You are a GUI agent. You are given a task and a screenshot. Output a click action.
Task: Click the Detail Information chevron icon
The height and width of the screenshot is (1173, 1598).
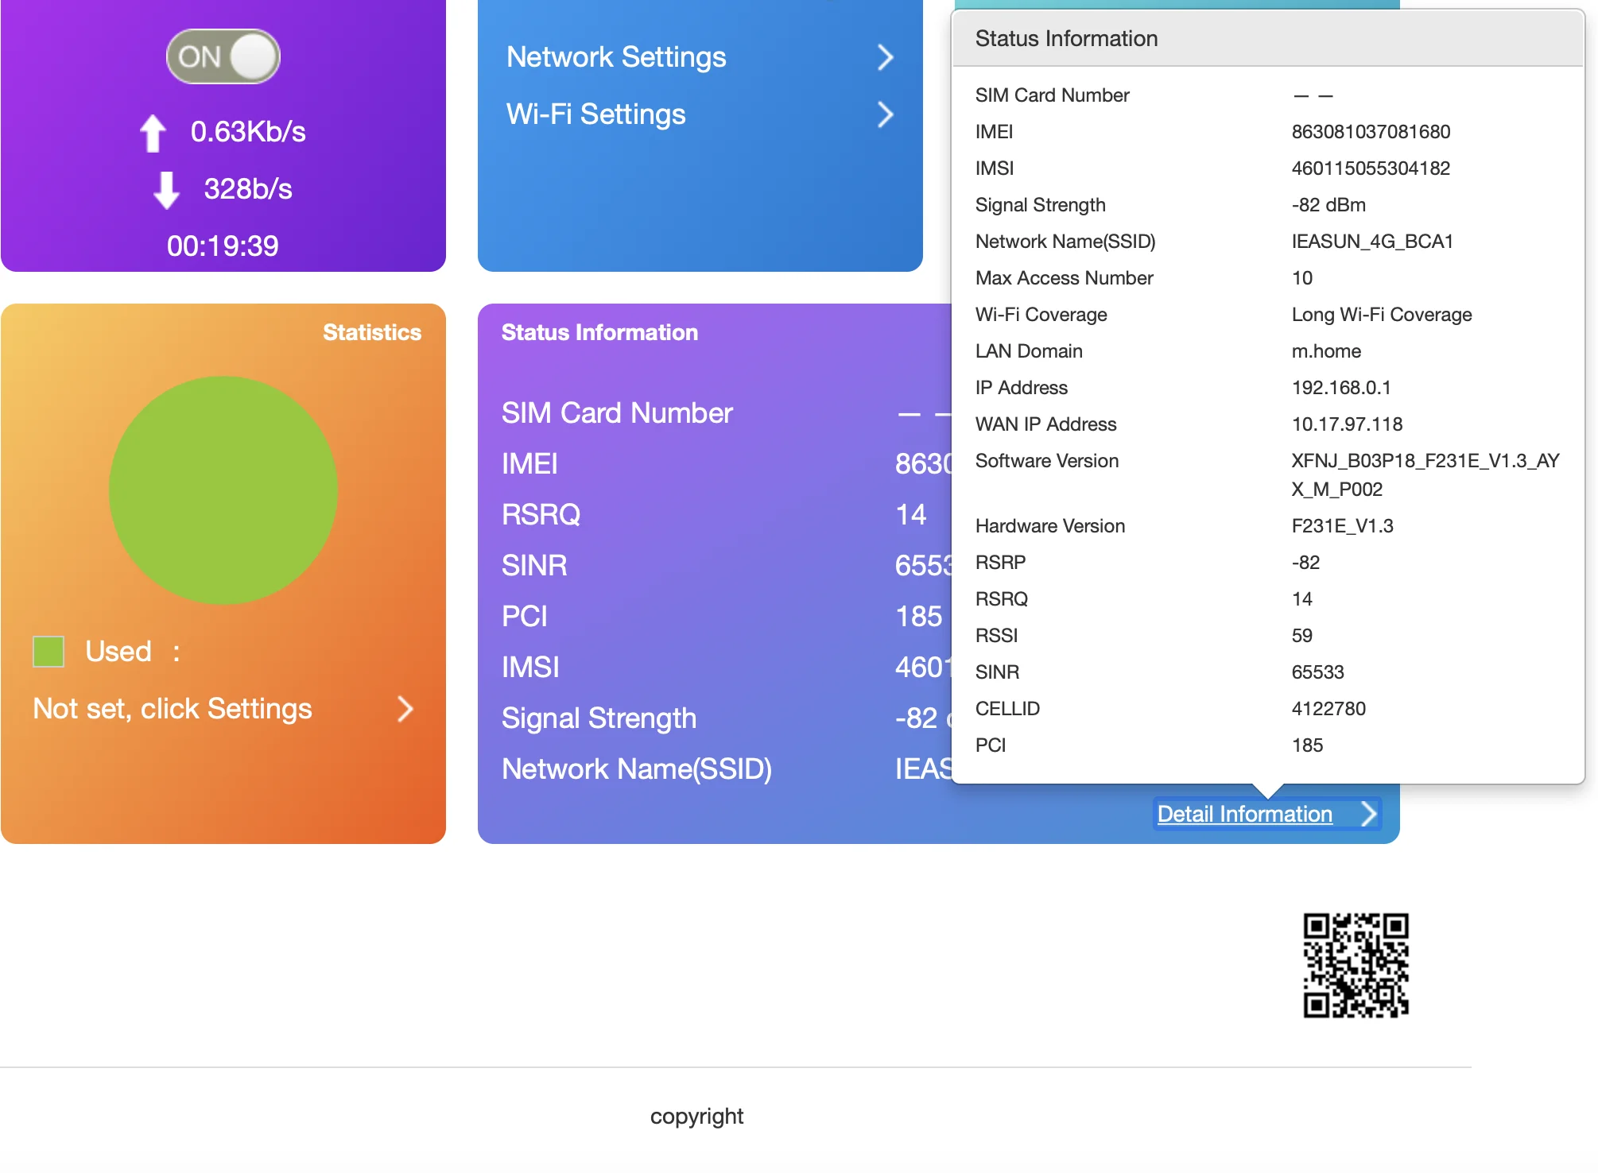click(1367, 814)
